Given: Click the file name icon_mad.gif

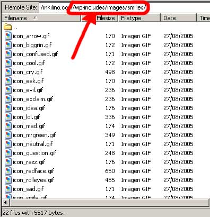Looking at the screenshot, I should coord(29,126).
